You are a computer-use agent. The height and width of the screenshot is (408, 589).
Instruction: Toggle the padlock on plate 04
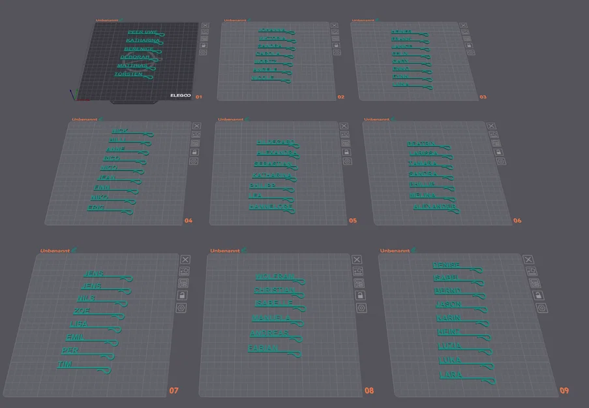194,152
